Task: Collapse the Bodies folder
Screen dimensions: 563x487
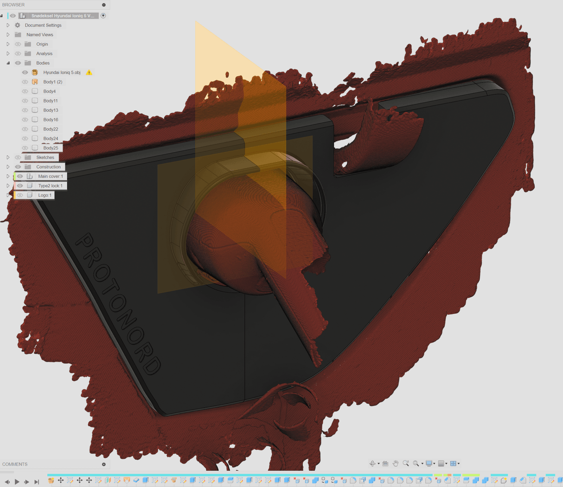Action: coord(8,63)
